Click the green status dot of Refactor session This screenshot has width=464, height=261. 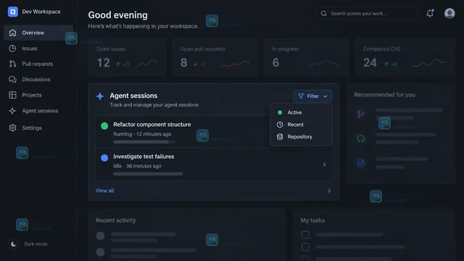(104, 125)
